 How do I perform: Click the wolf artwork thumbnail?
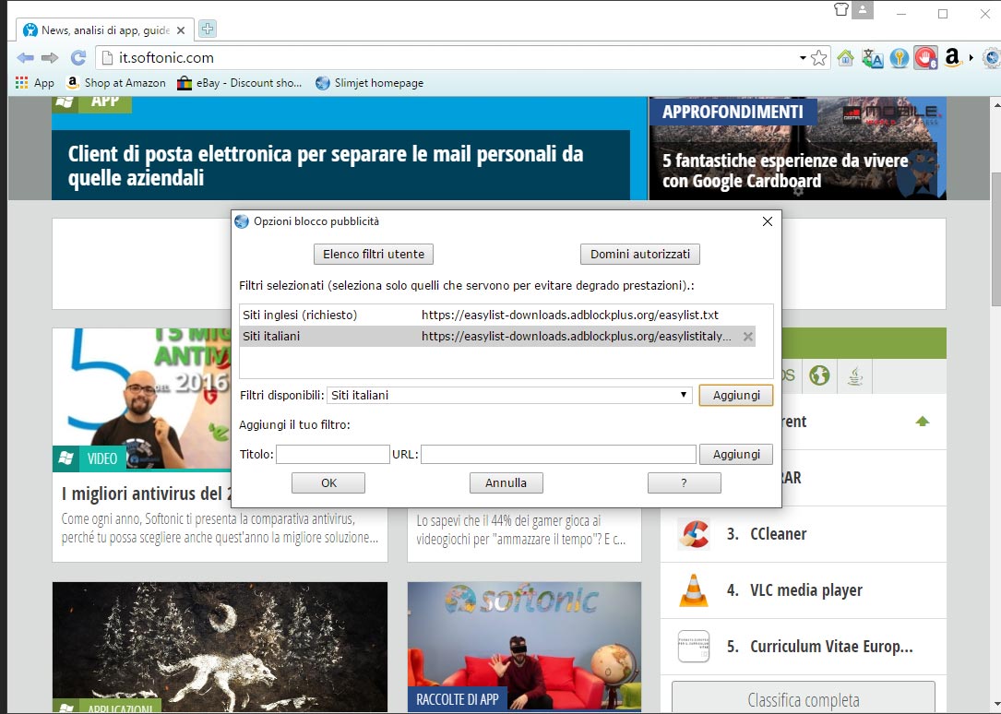(x=220, y=647)
